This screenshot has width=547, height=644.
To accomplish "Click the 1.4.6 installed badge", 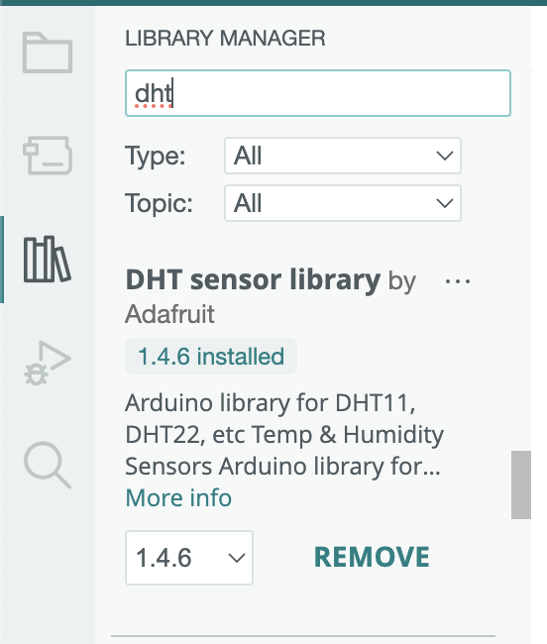I will click(x=211, y=356).
